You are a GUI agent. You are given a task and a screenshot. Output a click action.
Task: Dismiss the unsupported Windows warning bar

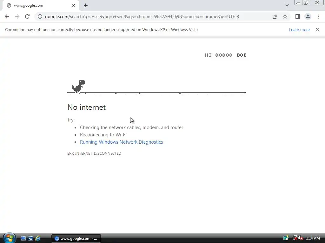pos(317,29)
